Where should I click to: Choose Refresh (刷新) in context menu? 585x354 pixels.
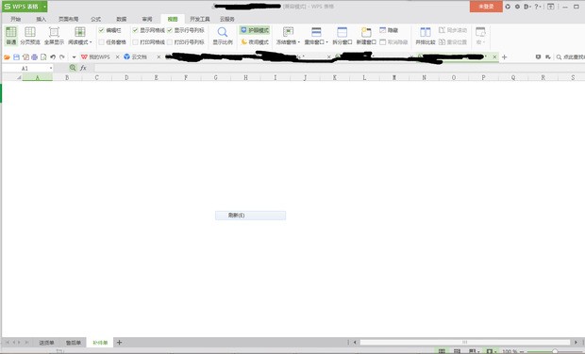click(250, 216)
